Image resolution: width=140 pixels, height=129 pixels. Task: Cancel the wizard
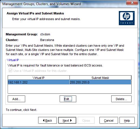(x=109, y=120)
